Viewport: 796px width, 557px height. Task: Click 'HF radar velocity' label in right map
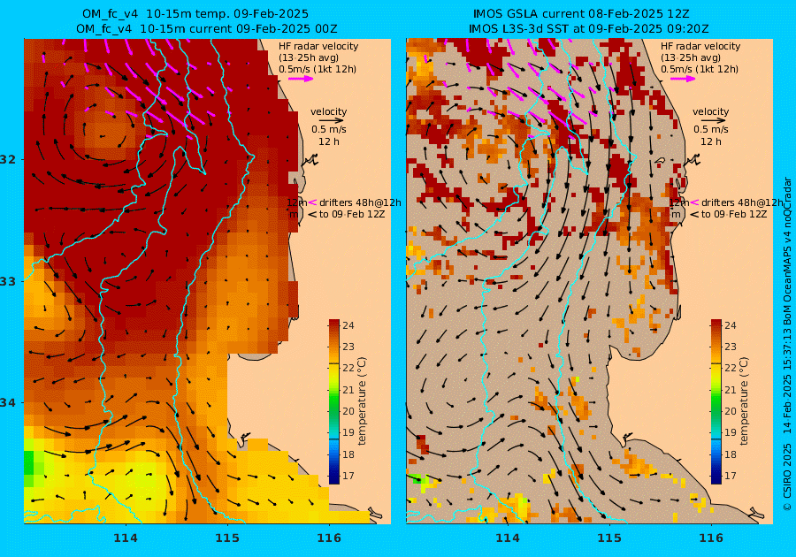(700, 46)
